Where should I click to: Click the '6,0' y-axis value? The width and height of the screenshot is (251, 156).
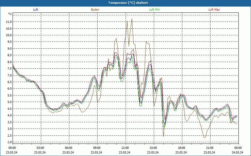(x=9, y=89)
